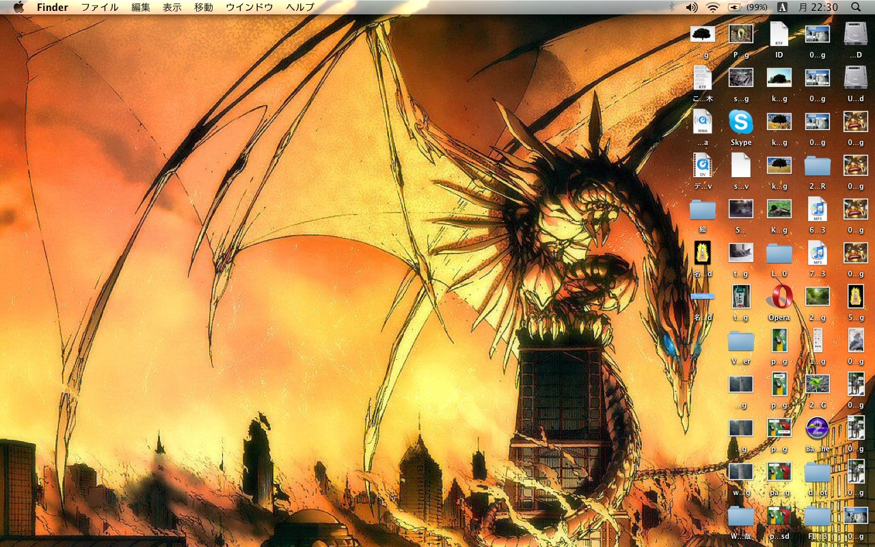Select the pa…g parrot image
This screenshot has height=547, width=875.
pos(779,472)
